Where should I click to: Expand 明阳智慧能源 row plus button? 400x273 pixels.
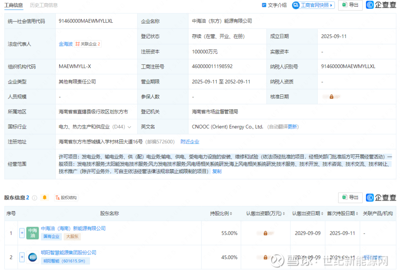(x=22, y=257)
